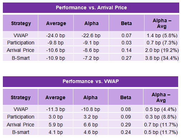Select the 0.29 Beta cell for Arrival Price
Viewport: 181px width, 140px height.
pos(126,125)
